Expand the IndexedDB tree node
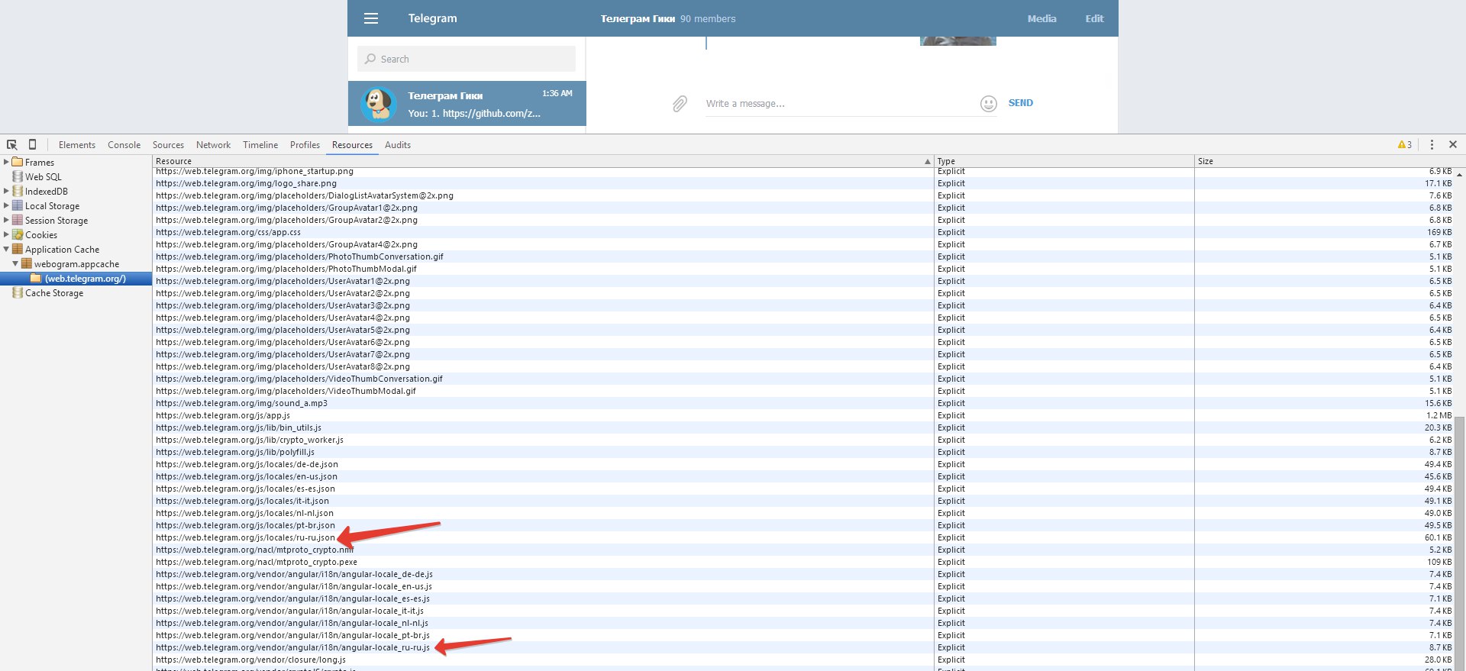 tap(6, 191)
